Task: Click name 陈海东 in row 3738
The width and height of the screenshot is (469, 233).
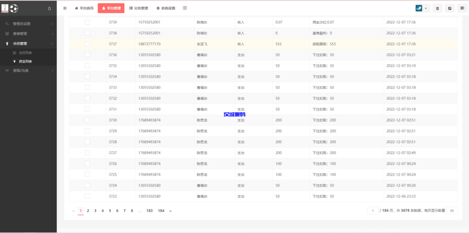Action: tap(202, 33)
